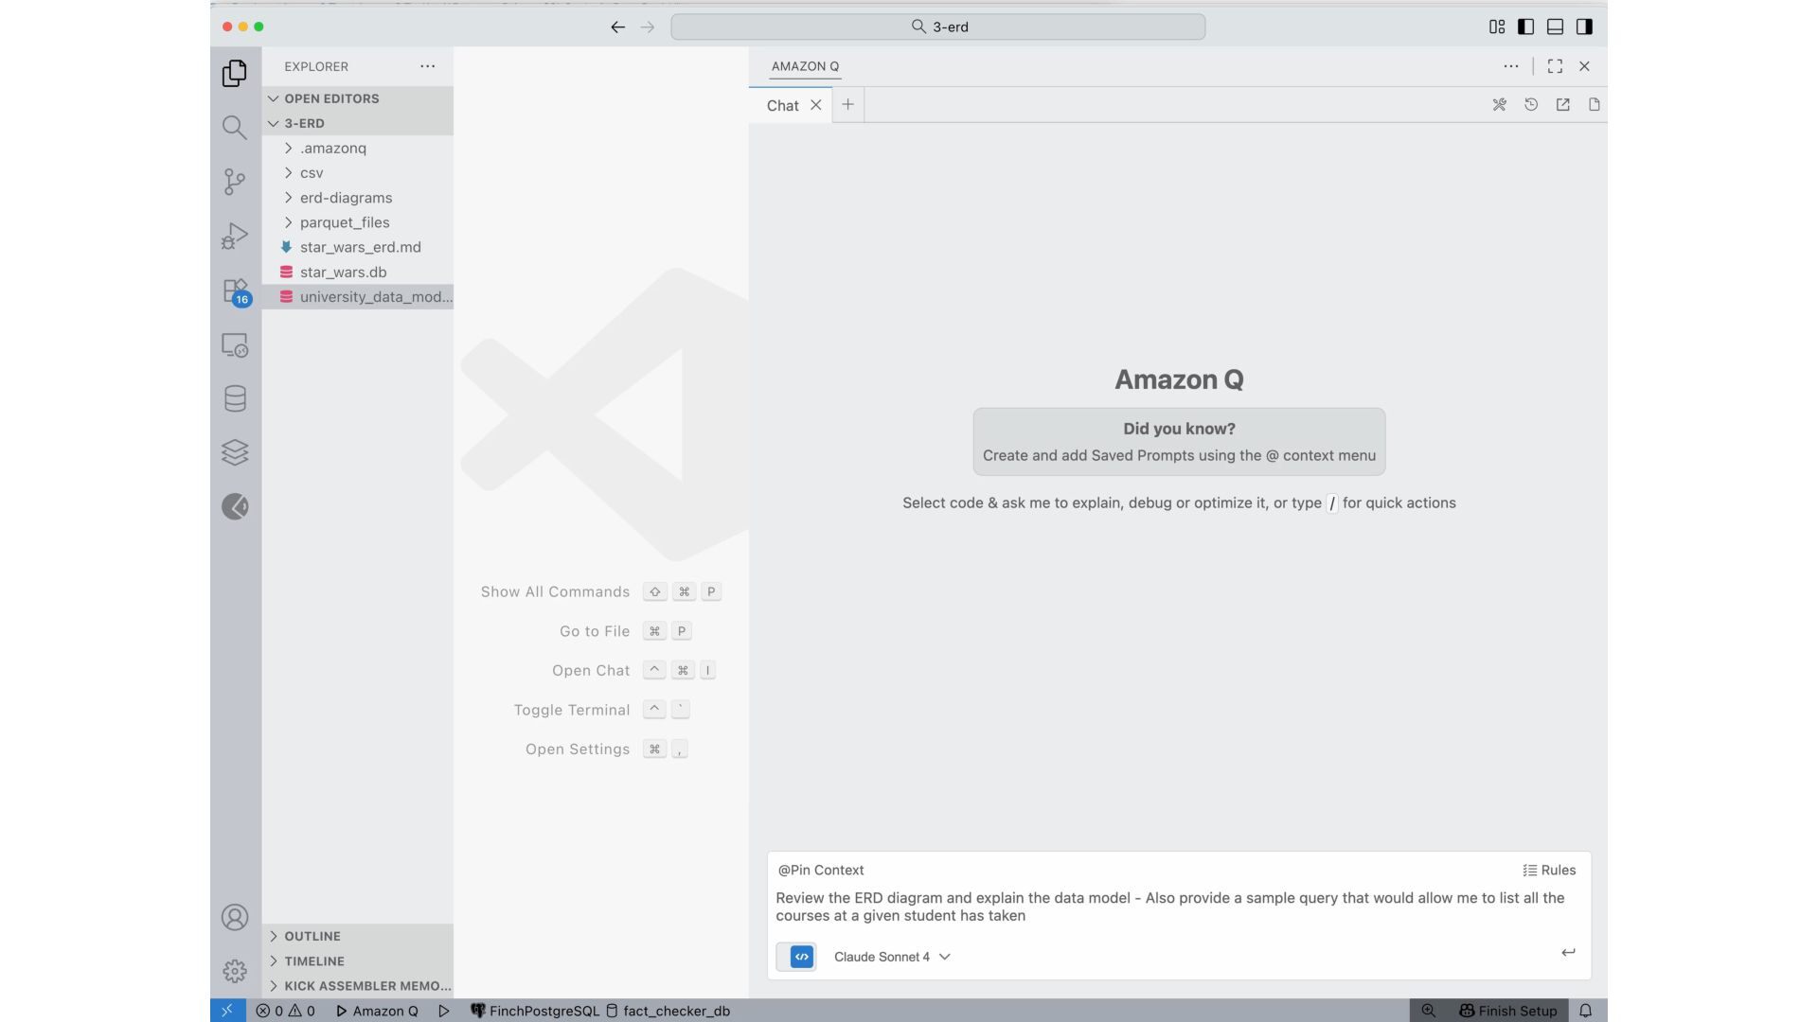Toggle primary side bar visibility
This screenshot has width=1818, height=1022.
point(1525,26)
